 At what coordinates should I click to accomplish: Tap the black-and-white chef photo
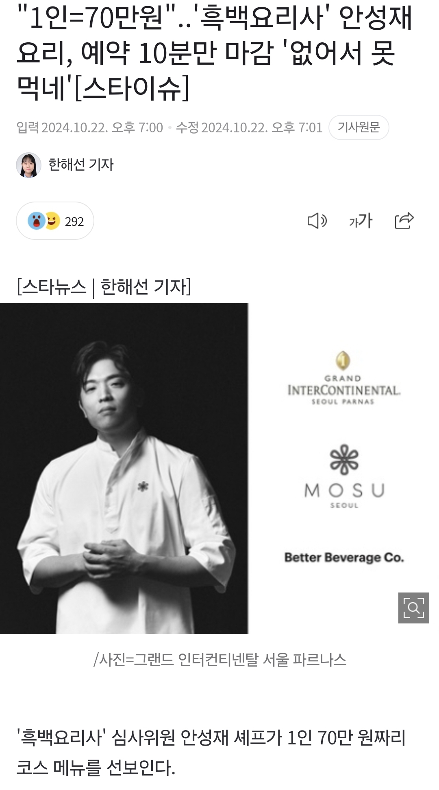[124, 468]
